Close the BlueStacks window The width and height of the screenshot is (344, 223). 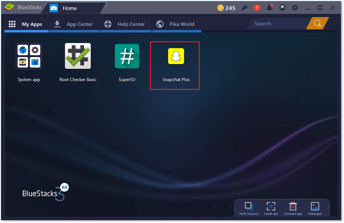click(x=333, y=8)
